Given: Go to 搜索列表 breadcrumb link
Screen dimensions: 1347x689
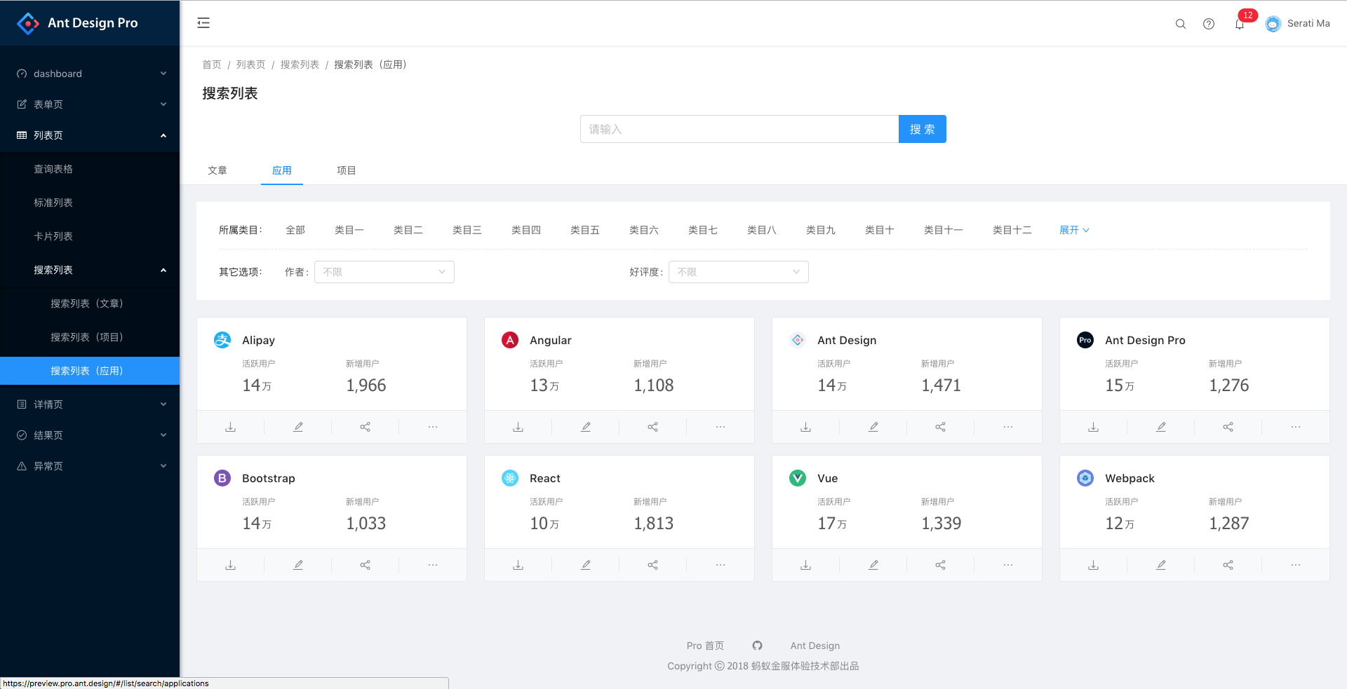Looking at the screenshot, I should pos(300,64).
